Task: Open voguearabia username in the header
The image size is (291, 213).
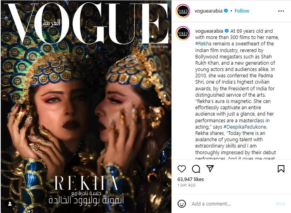Action: pos(208,11)
